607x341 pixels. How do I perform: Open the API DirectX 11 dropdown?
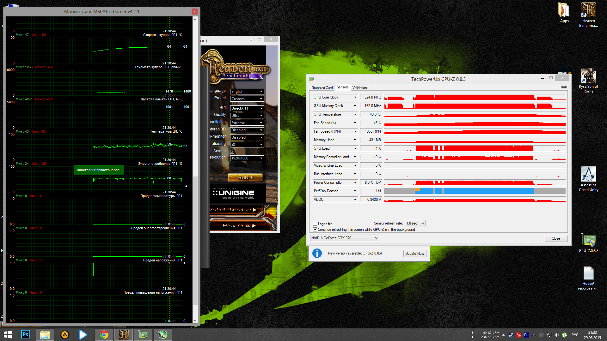(x=247, y=108)
